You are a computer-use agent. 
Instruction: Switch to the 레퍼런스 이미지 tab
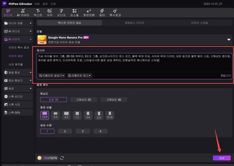click(x=134, y=23)
